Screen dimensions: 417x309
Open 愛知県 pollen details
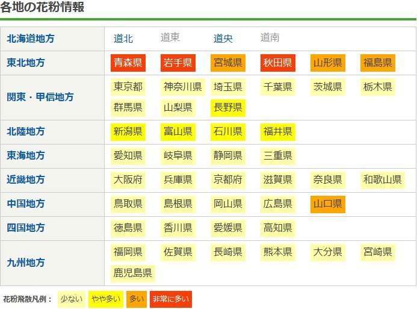pos(128,155)
